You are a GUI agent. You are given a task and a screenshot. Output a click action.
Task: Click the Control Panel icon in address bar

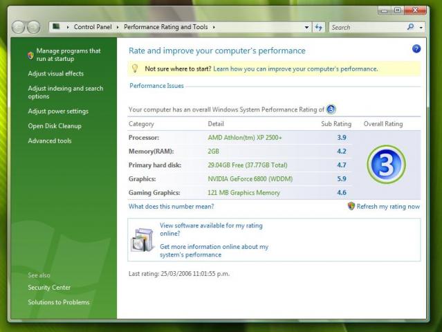click(x=57, y=26)
